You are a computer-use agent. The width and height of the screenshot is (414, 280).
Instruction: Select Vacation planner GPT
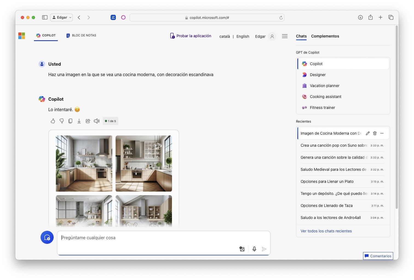pos(343,86)
